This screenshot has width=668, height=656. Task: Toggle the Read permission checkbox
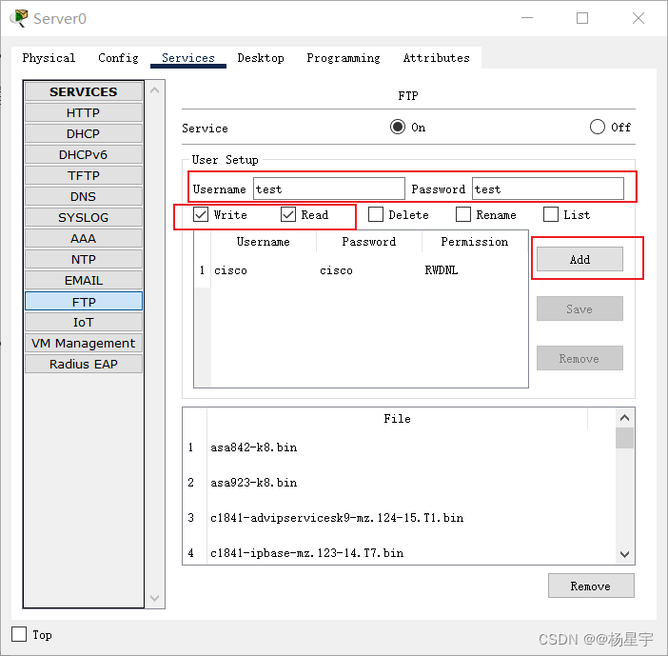(288, 214)
